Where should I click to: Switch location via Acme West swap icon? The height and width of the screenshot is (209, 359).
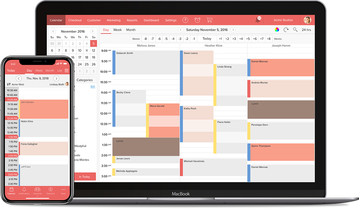9,84
